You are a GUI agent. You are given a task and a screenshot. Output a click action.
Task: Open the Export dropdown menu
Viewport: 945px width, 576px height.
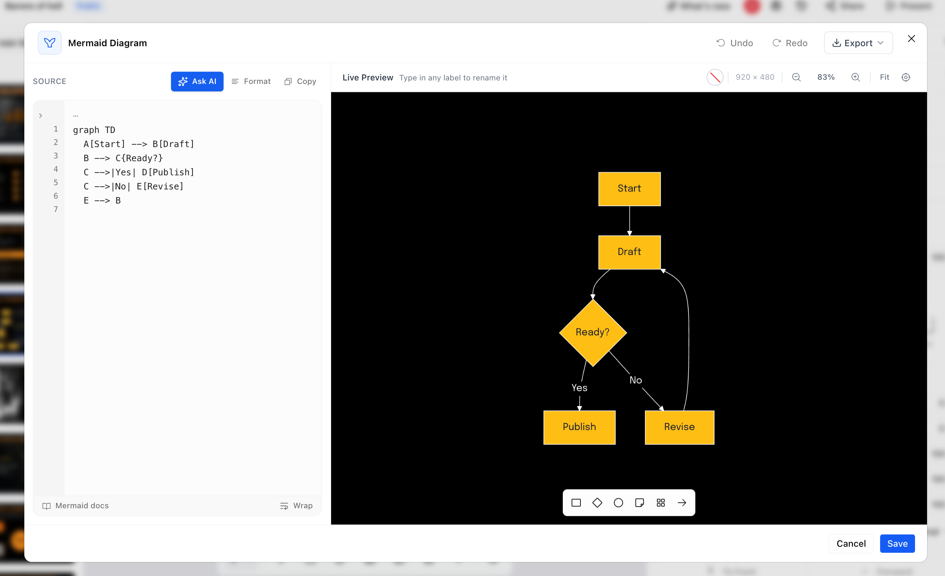coord(858,43)
